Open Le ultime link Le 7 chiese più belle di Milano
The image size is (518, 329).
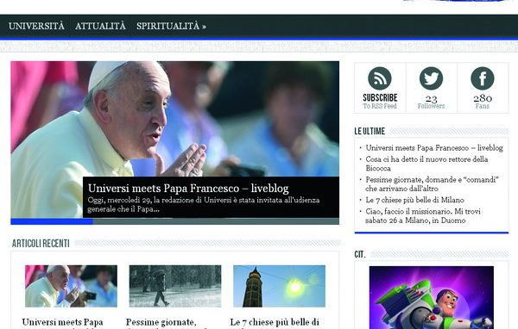point(414,200)
